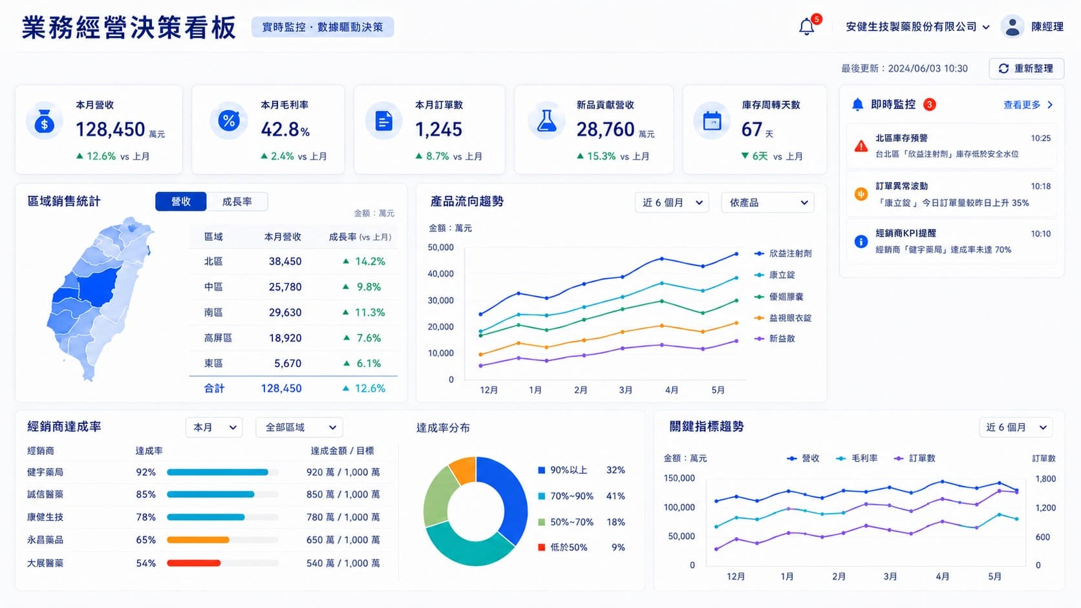Toggle 欣益注射劑 series in the legend
This screenshot has height=608, width=1081.
click(x=783, y=253)
